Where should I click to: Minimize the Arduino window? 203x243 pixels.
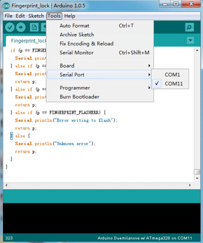[165, 4]
